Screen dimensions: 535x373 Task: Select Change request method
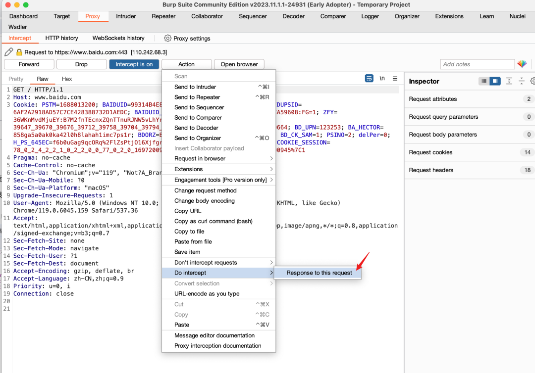point(219,190)
